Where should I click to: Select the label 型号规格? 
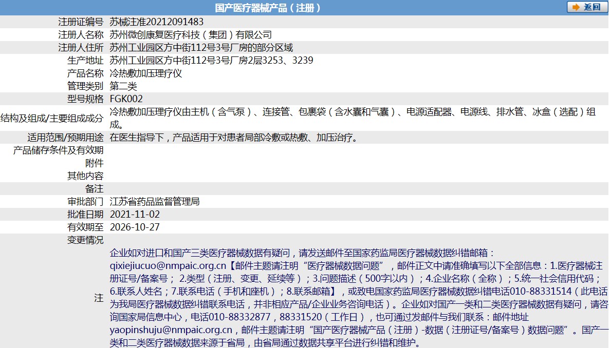tap(85, 99)
